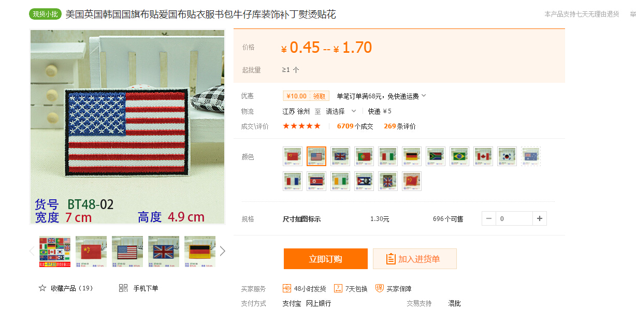The height and width of the screenshot is (310, 636).
Task: Click the star icon to favorite product
Action: point(42,288)
